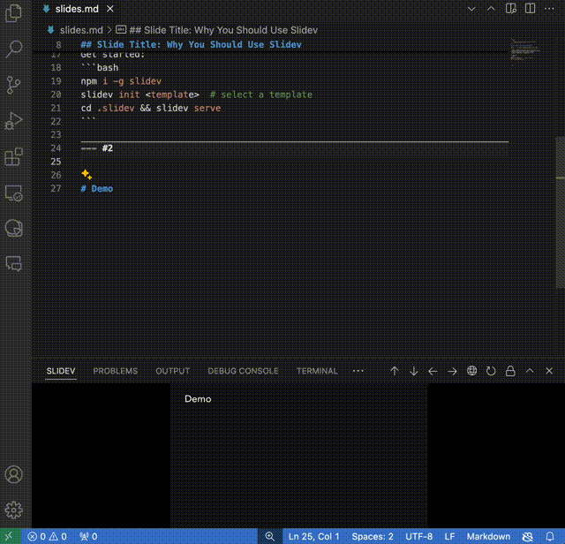
Task: Click Ln 25, Col 1 status item
Action: 314,536
